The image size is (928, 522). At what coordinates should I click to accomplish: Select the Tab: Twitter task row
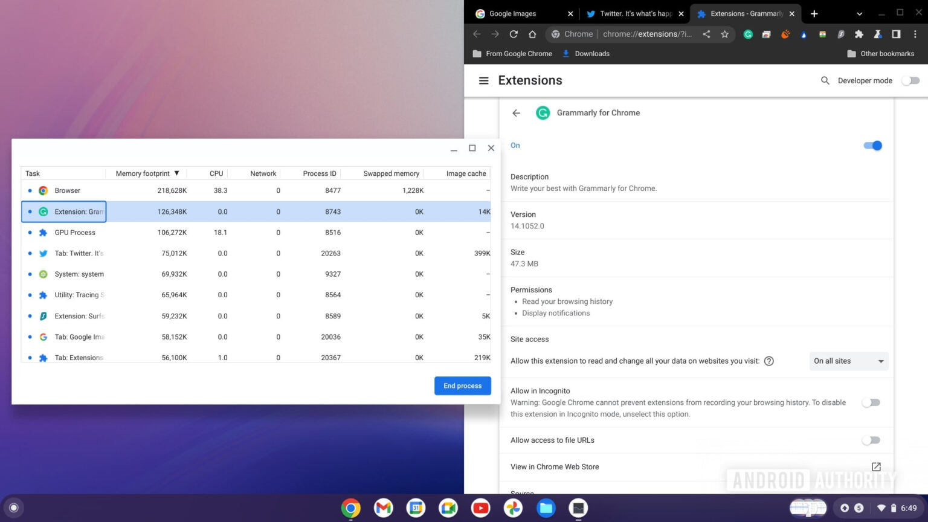256,254
